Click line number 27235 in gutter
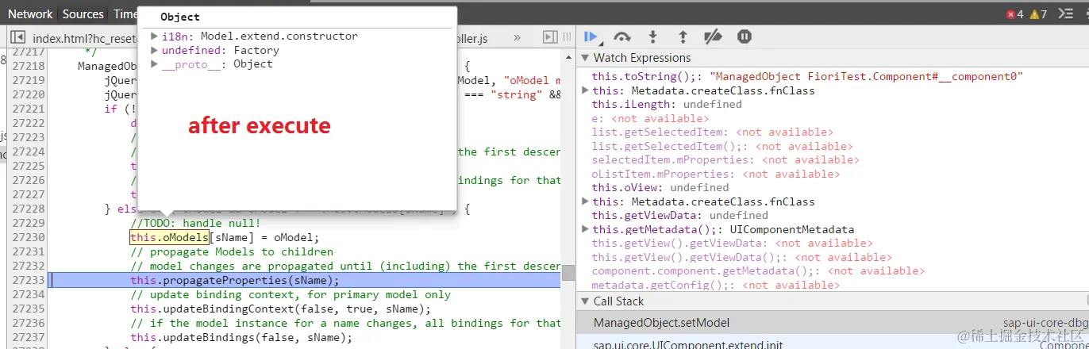 click(27, 309)
